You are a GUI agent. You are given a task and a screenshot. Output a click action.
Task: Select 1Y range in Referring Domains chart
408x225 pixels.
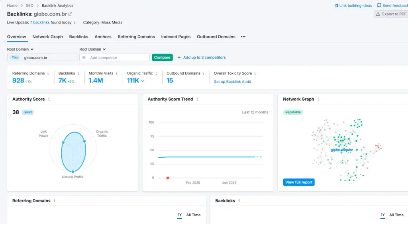(x=180, y=215)
